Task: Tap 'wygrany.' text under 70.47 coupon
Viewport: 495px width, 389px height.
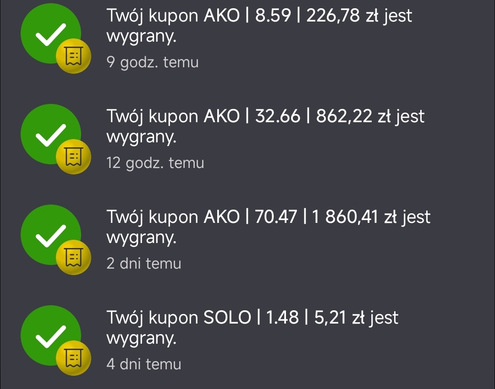Action: pyautogui.click(x=142, y=238)
